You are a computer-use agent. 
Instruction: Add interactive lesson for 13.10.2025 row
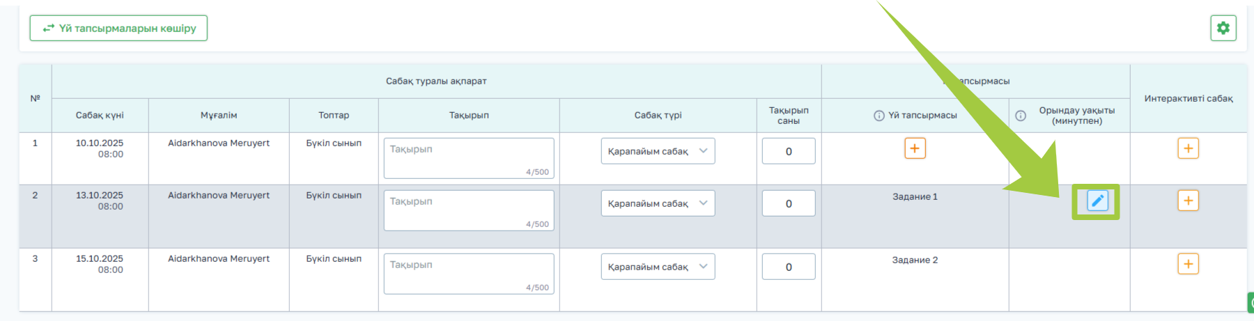pyautogui.click(x=1188, y=201)
